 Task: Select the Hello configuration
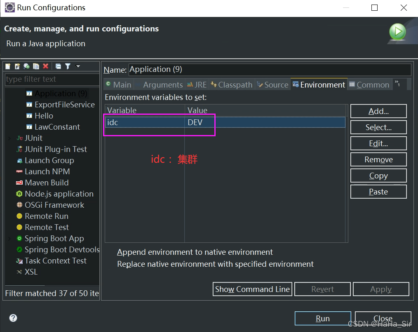click(44, 116)
